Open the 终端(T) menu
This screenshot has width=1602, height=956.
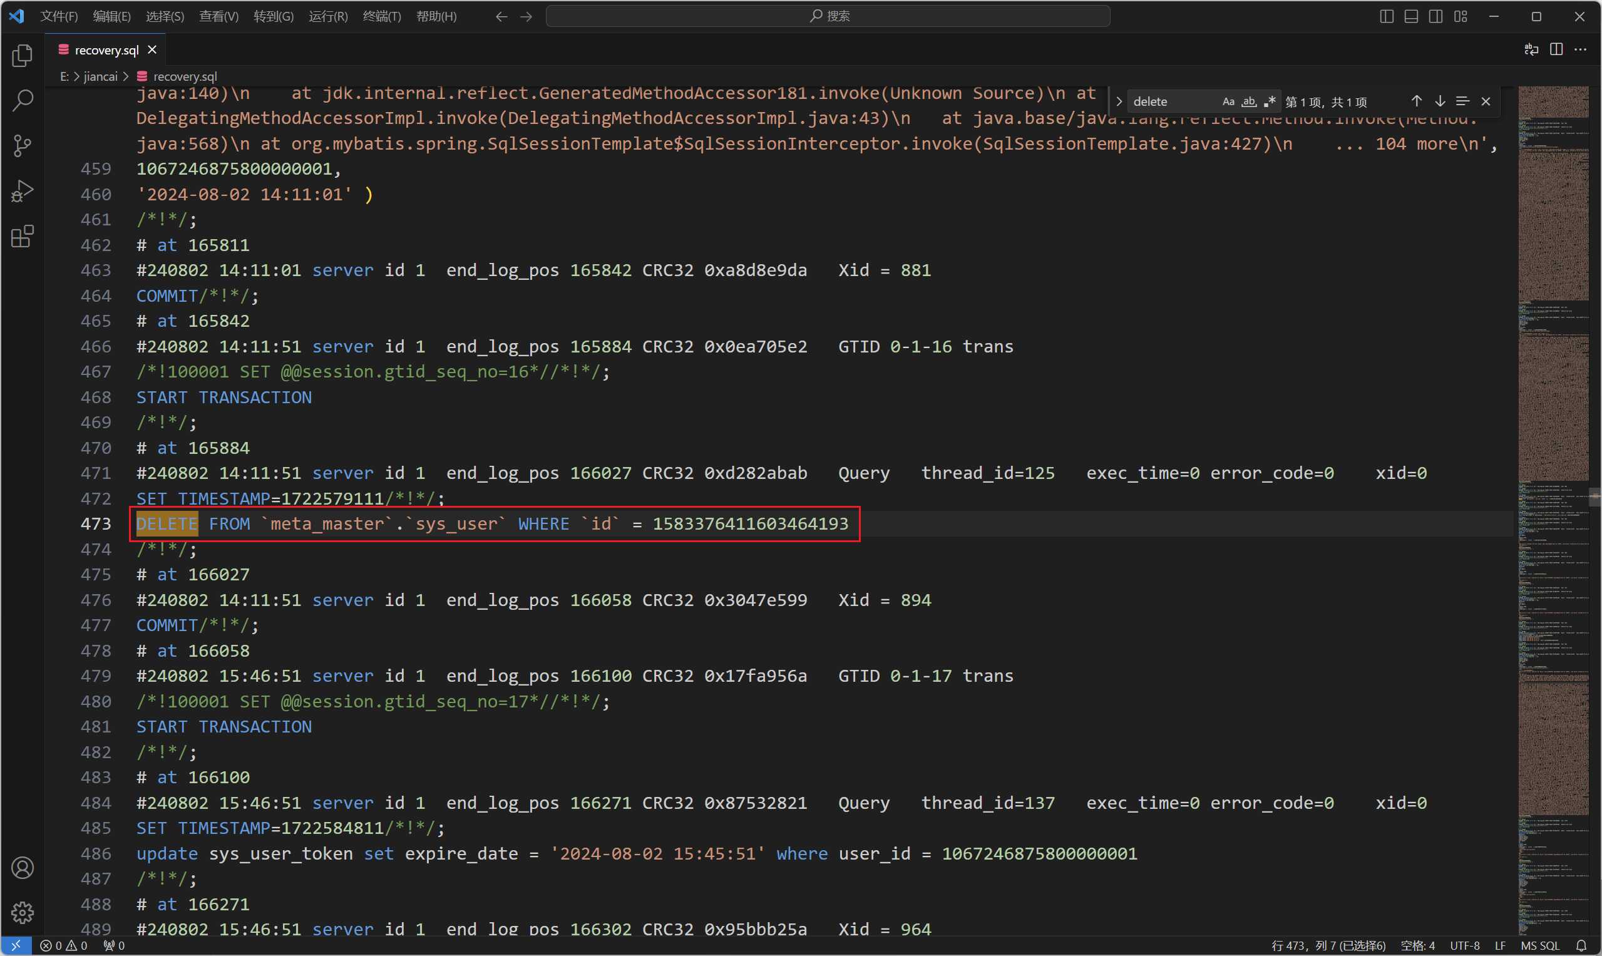coord(381,16)
